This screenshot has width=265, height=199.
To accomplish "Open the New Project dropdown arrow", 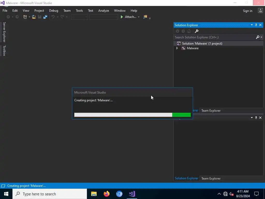I will [x=29, y=17].
